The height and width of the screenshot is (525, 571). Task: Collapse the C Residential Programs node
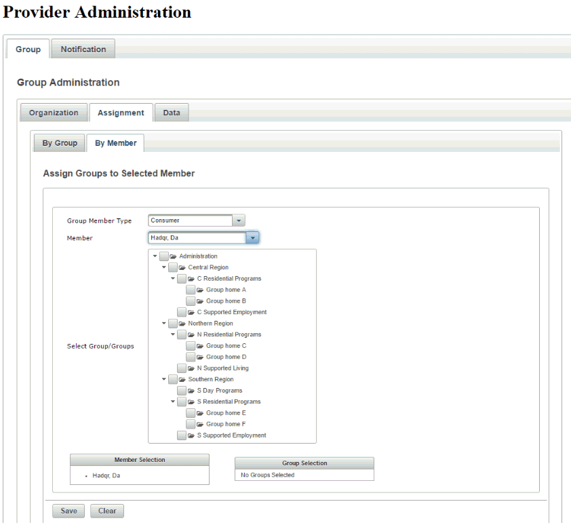pyautogui.click(x=173, y=279)
